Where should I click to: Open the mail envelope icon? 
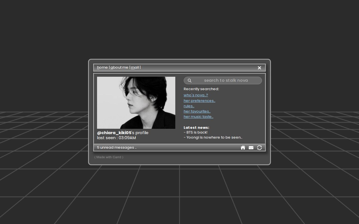pyautogui.click(x=251, y=148)
